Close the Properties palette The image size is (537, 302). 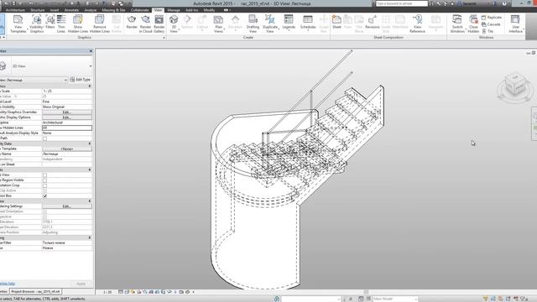click(91, 51)
